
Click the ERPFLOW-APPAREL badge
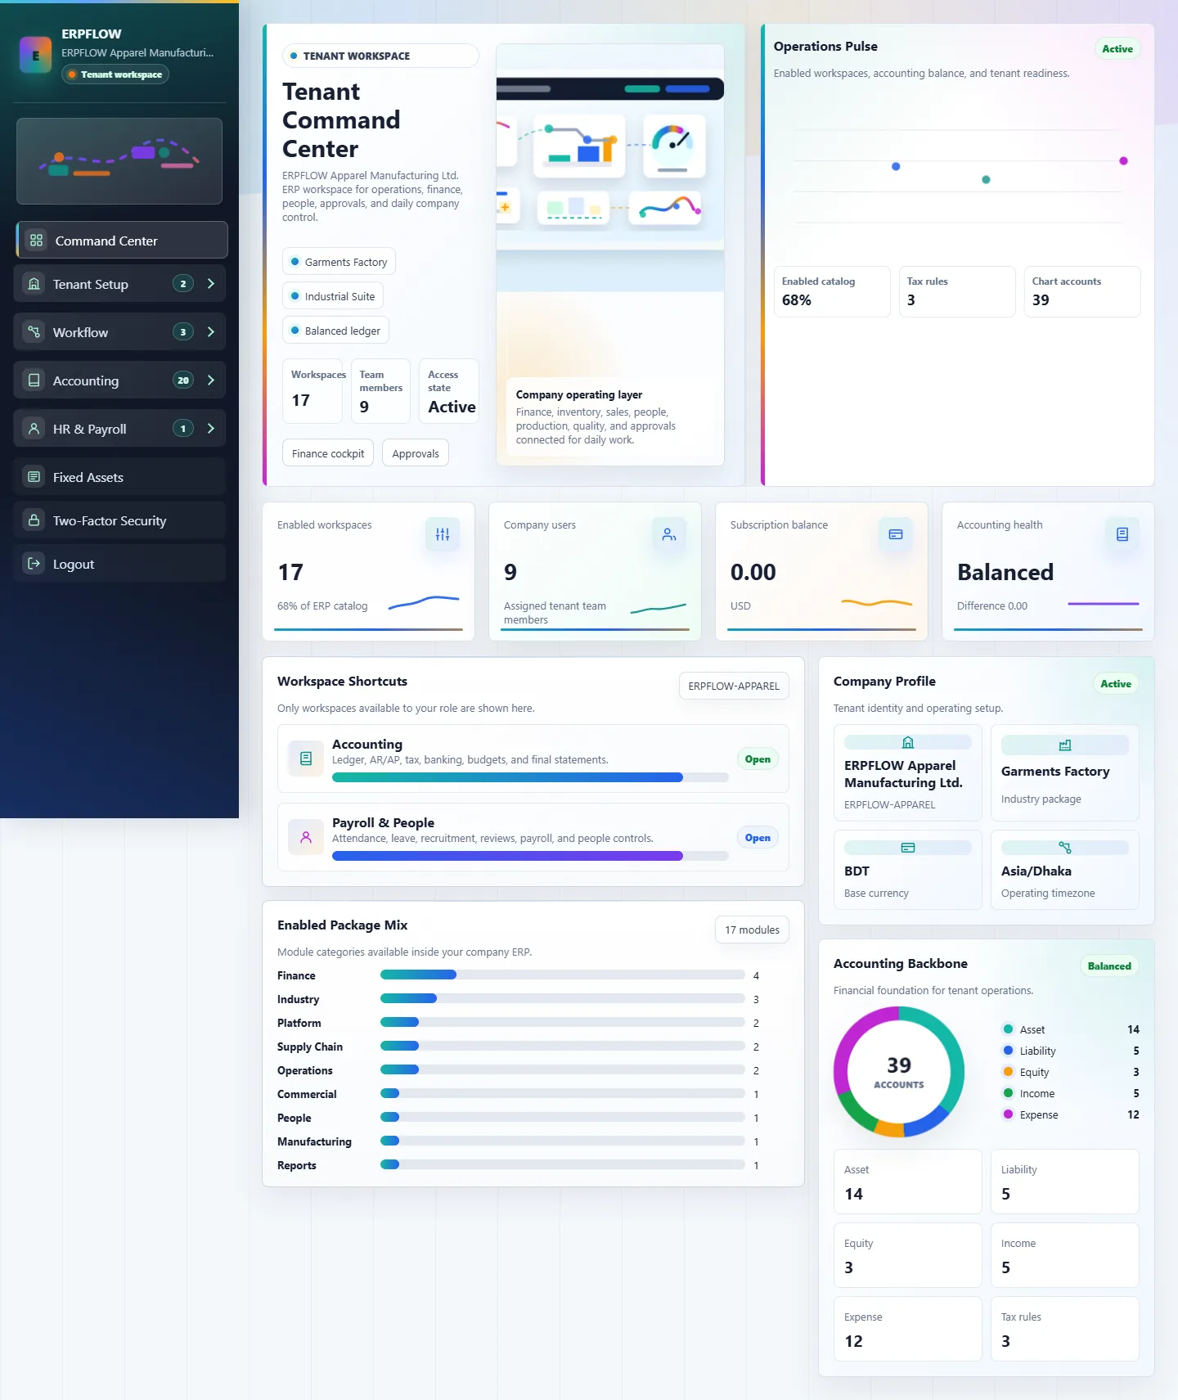click(734, 686)
